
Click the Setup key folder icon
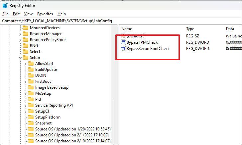(x=26, y=58)
